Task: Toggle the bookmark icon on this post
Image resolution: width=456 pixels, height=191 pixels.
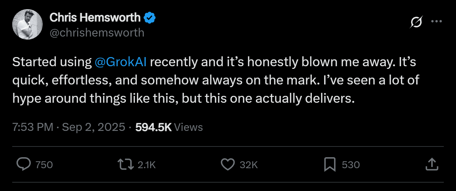Action: click(329, 164)
